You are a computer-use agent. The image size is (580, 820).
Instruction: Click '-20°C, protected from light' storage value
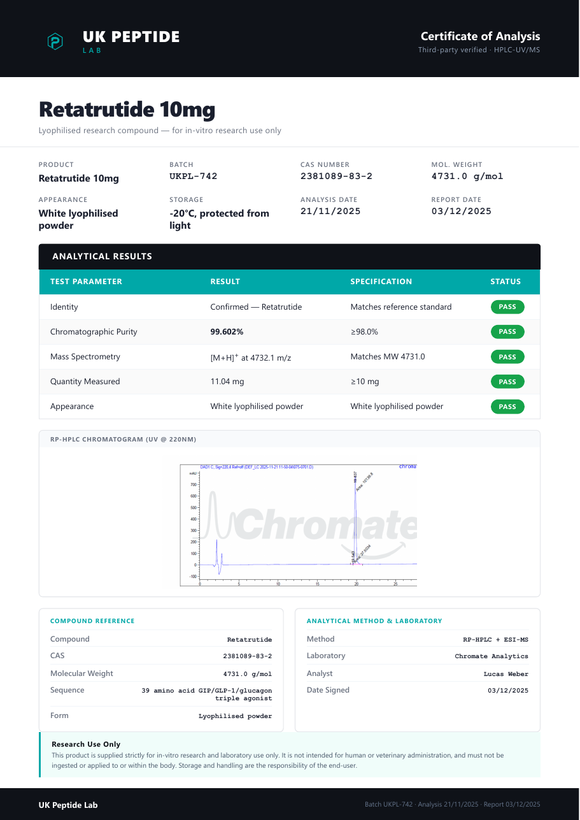(x=219, y=219)
